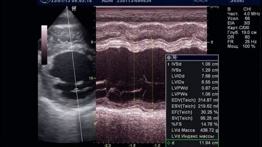Click the B CHI mode label
The image size is (262, 147).
tap(239, 9)
